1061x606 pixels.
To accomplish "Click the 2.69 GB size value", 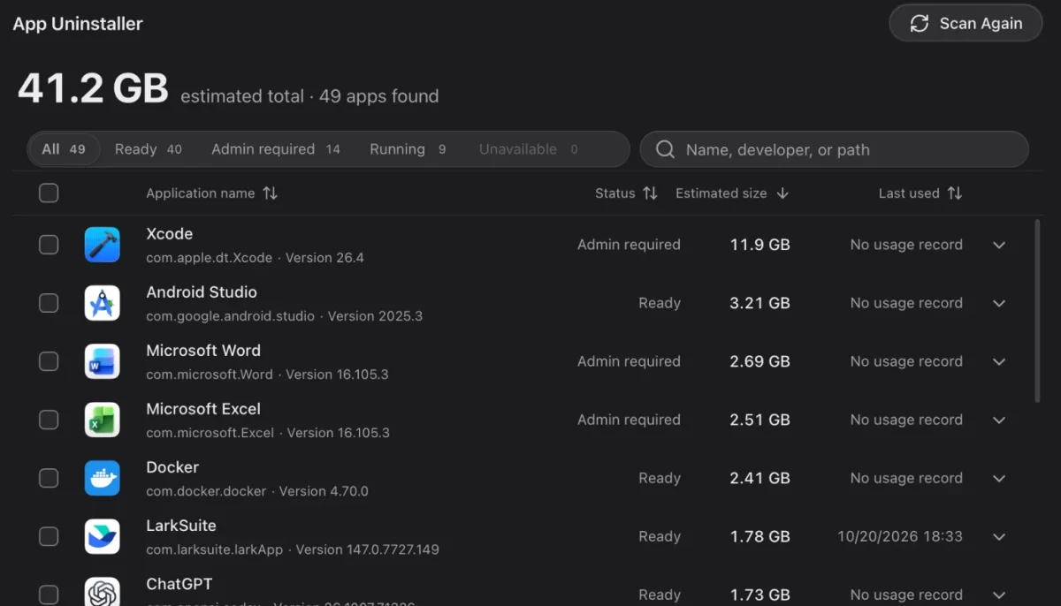I will (x=760, y=361).
